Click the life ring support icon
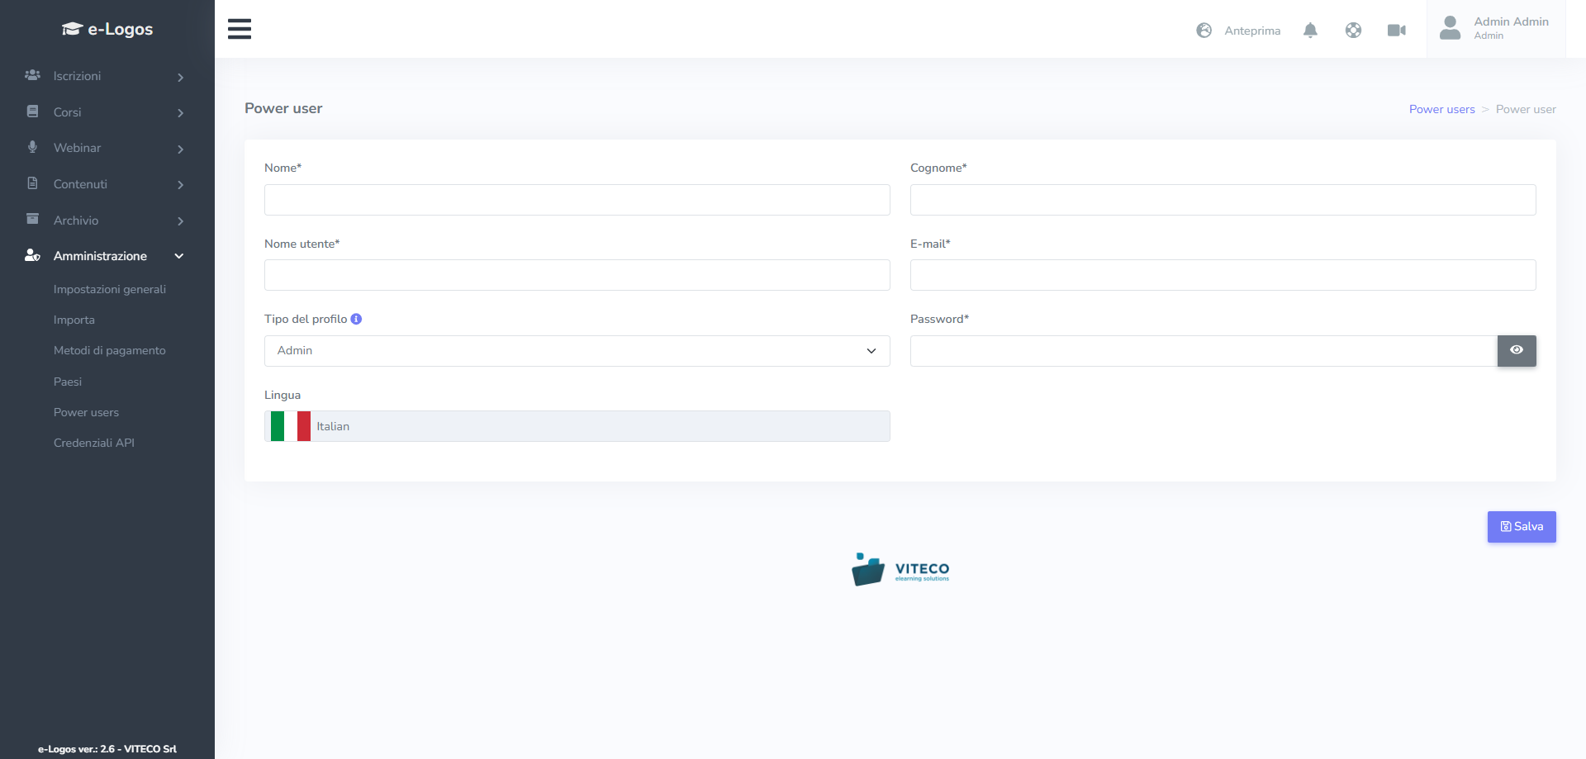This screenshot has width=1586, height=759. [x=1353, y=31]
